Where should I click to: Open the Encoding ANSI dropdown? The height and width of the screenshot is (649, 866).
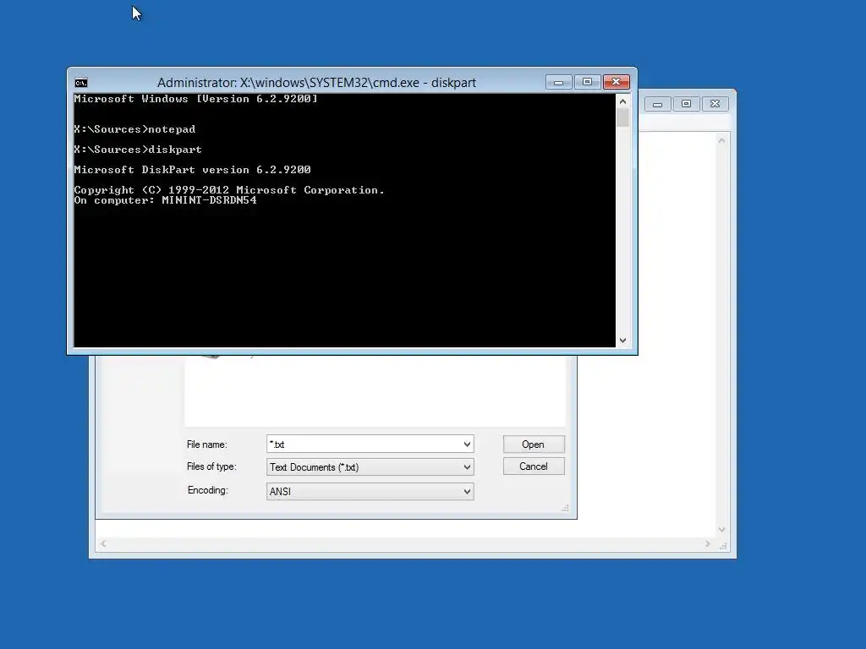(x=370, y=491)
